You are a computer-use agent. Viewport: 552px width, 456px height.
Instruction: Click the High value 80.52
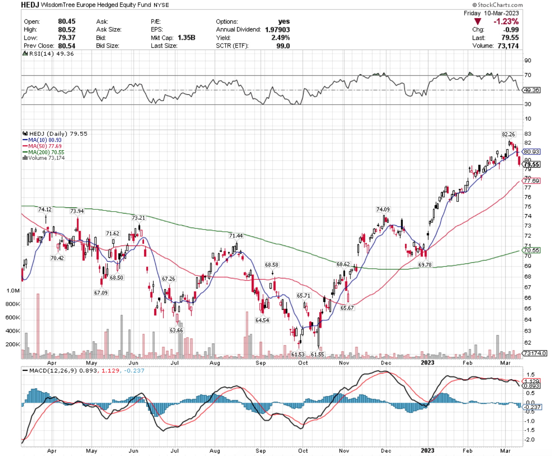(x=66, y=30)
